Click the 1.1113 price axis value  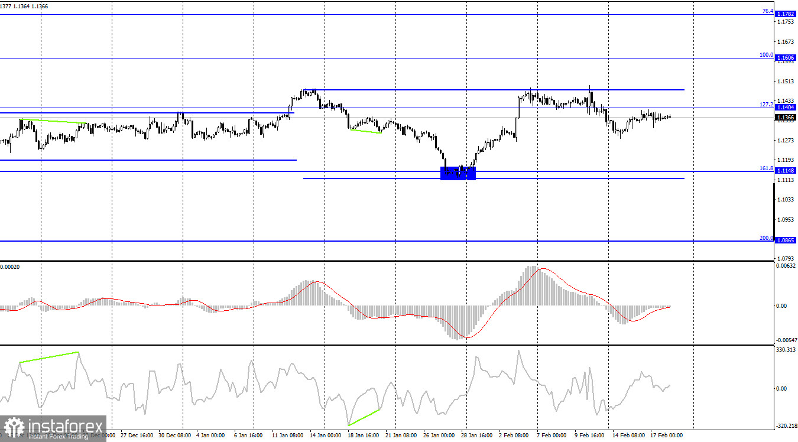[786, 180]
